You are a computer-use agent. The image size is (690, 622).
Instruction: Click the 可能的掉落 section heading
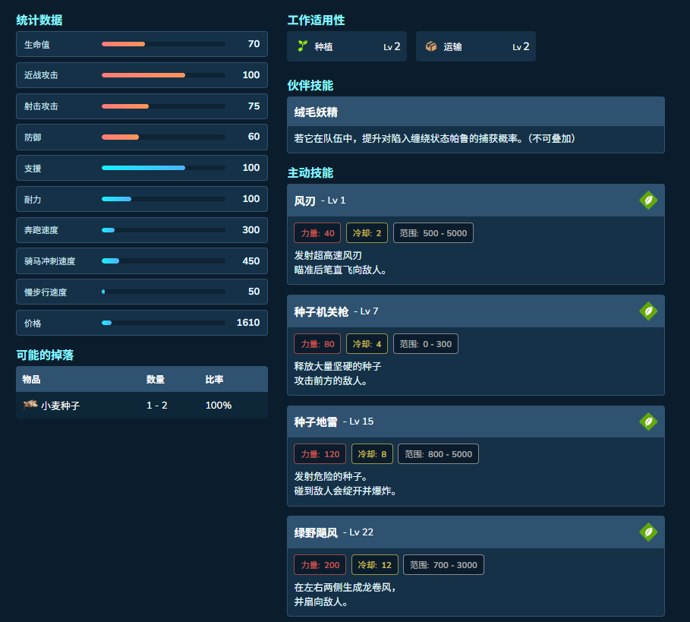click(x=45, y=355)
